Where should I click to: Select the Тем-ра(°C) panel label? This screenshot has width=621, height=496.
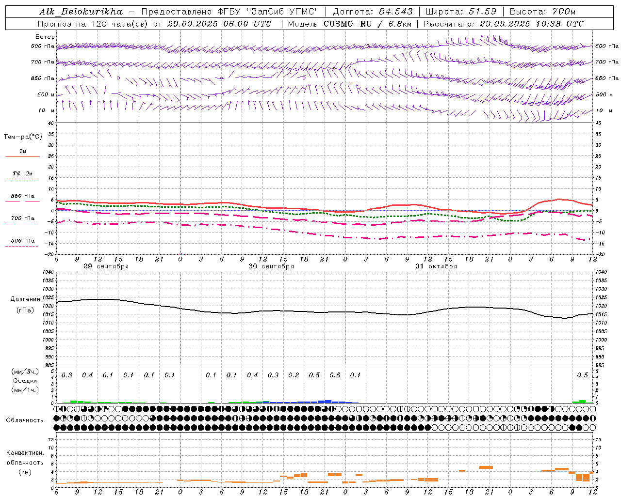tap(23, 137)
